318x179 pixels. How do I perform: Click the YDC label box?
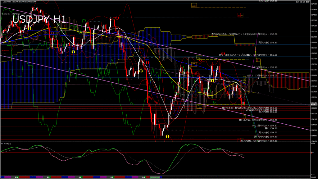coord(183,95)
